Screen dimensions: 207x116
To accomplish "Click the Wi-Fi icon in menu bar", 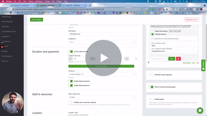I will (x=180, y=1).
